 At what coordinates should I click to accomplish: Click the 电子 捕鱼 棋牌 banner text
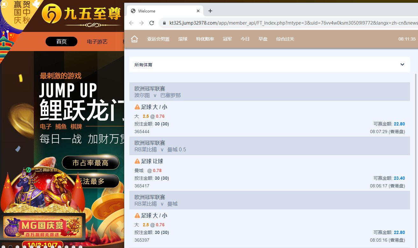click(61, 126)
